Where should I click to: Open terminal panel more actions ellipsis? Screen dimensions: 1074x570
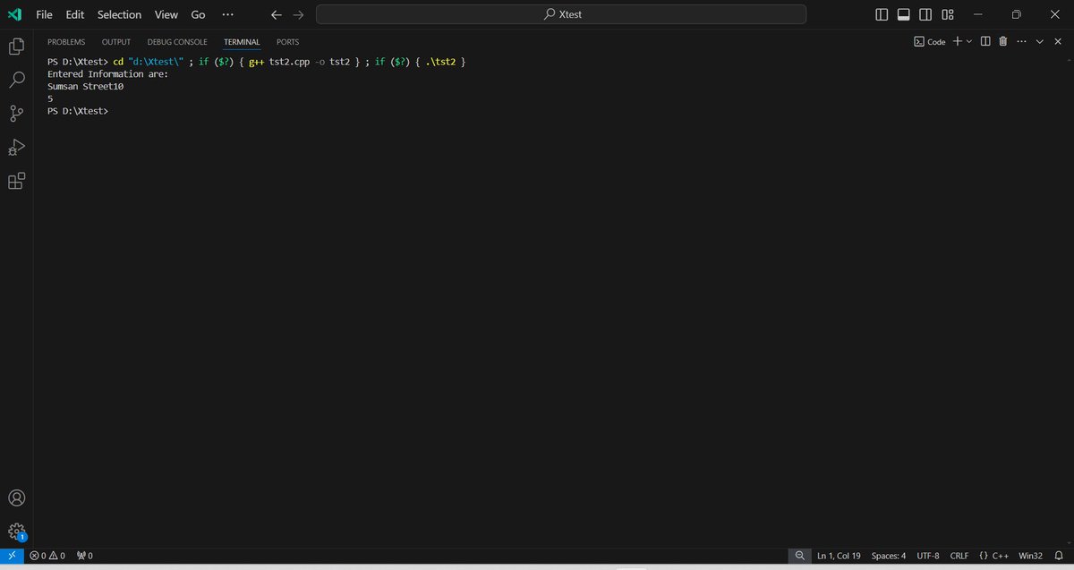[1021, 41]
